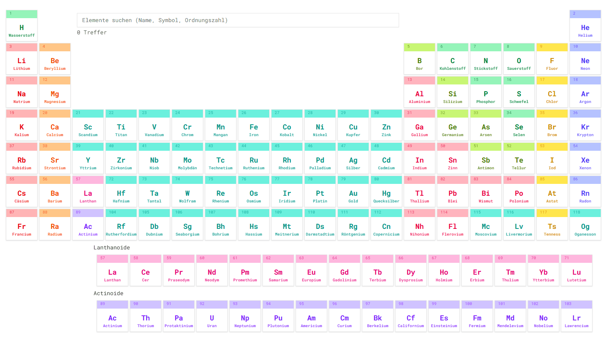Screen dimensions: 609x337
Task: Open the Technetium tile
Action: pyautogui.click(x=221, y=158)
